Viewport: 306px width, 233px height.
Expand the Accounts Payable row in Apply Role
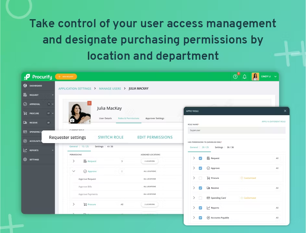tap(194, 217)
